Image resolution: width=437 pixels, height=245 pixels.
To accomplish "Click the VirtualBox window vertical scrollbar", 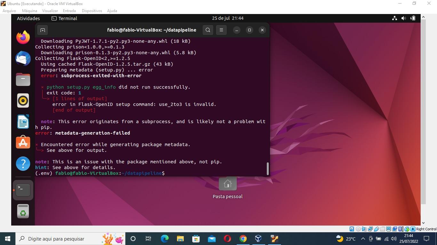I will [x=423, y=112].
